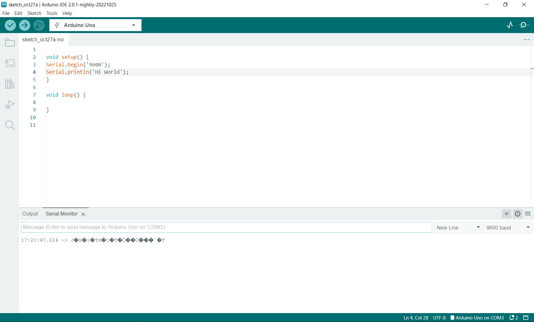This screenshot has height=322, width=534.
Task: Click the void loop() line
Action: pos(66,95)
